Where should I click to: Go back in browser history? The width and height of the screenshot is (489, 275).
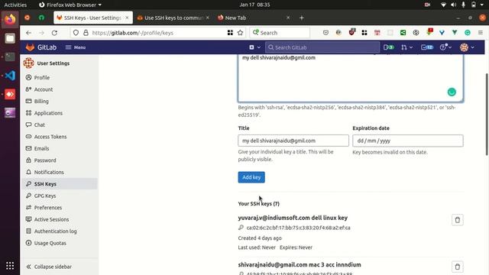[29, 33]
